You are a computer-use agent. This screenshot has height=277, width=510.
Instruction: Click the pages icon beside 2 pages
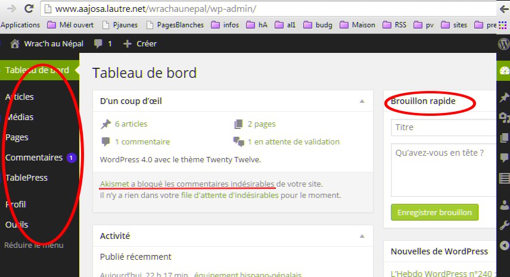pyautogui.click(x=238, y=124)
